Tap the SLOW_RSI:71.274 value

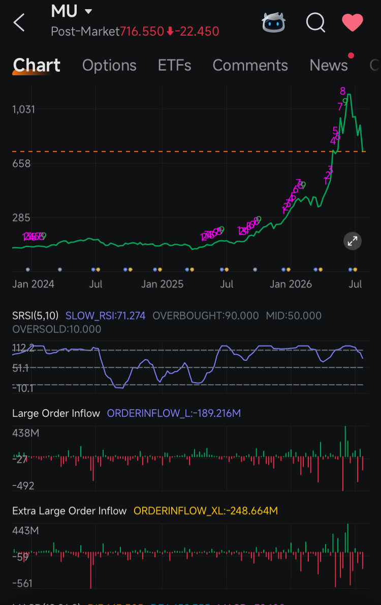pyautogui.click(x=105, y=315)
